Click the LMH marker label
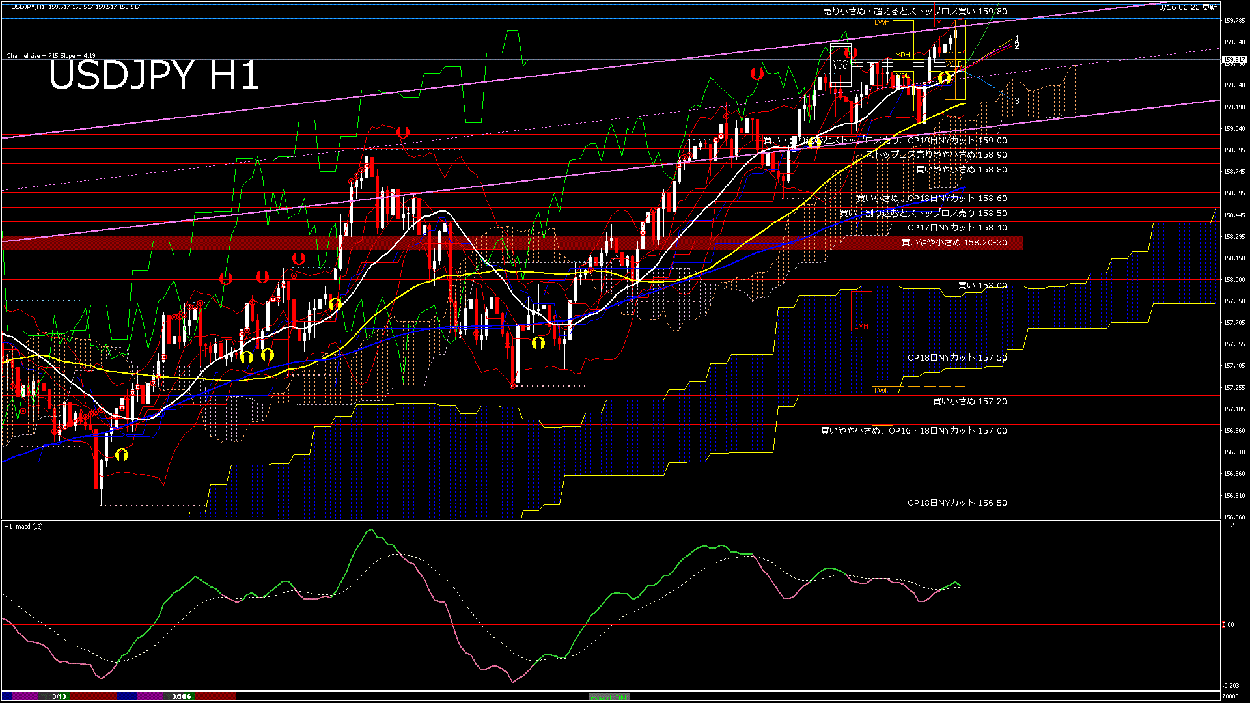This screenshot has width=1250, height=703. 861,326
